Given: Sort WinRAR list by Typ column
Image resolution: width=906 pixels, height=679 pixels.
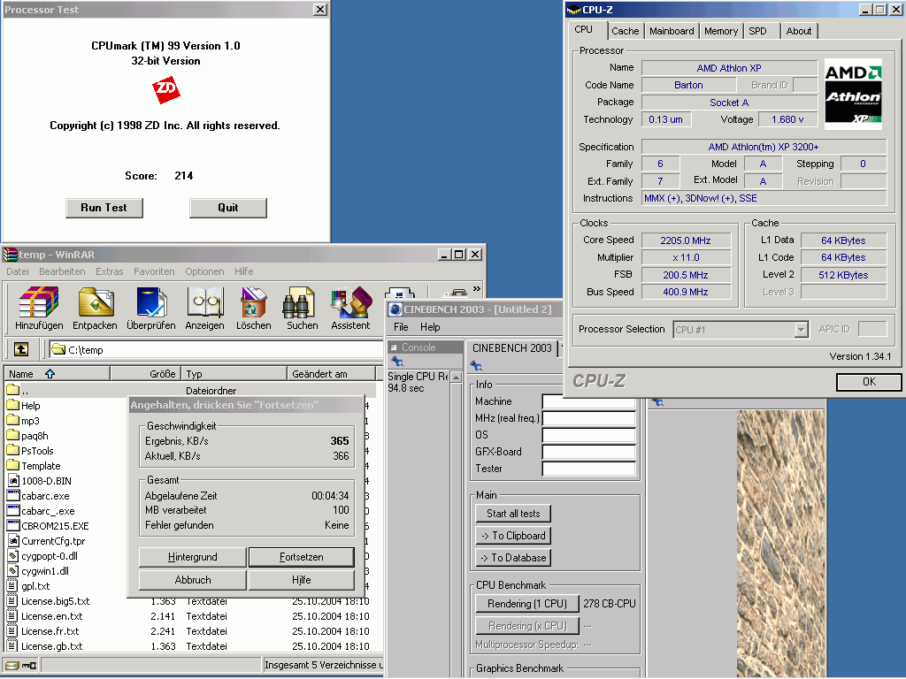Looking at the screenshot, I should point(234,374).
